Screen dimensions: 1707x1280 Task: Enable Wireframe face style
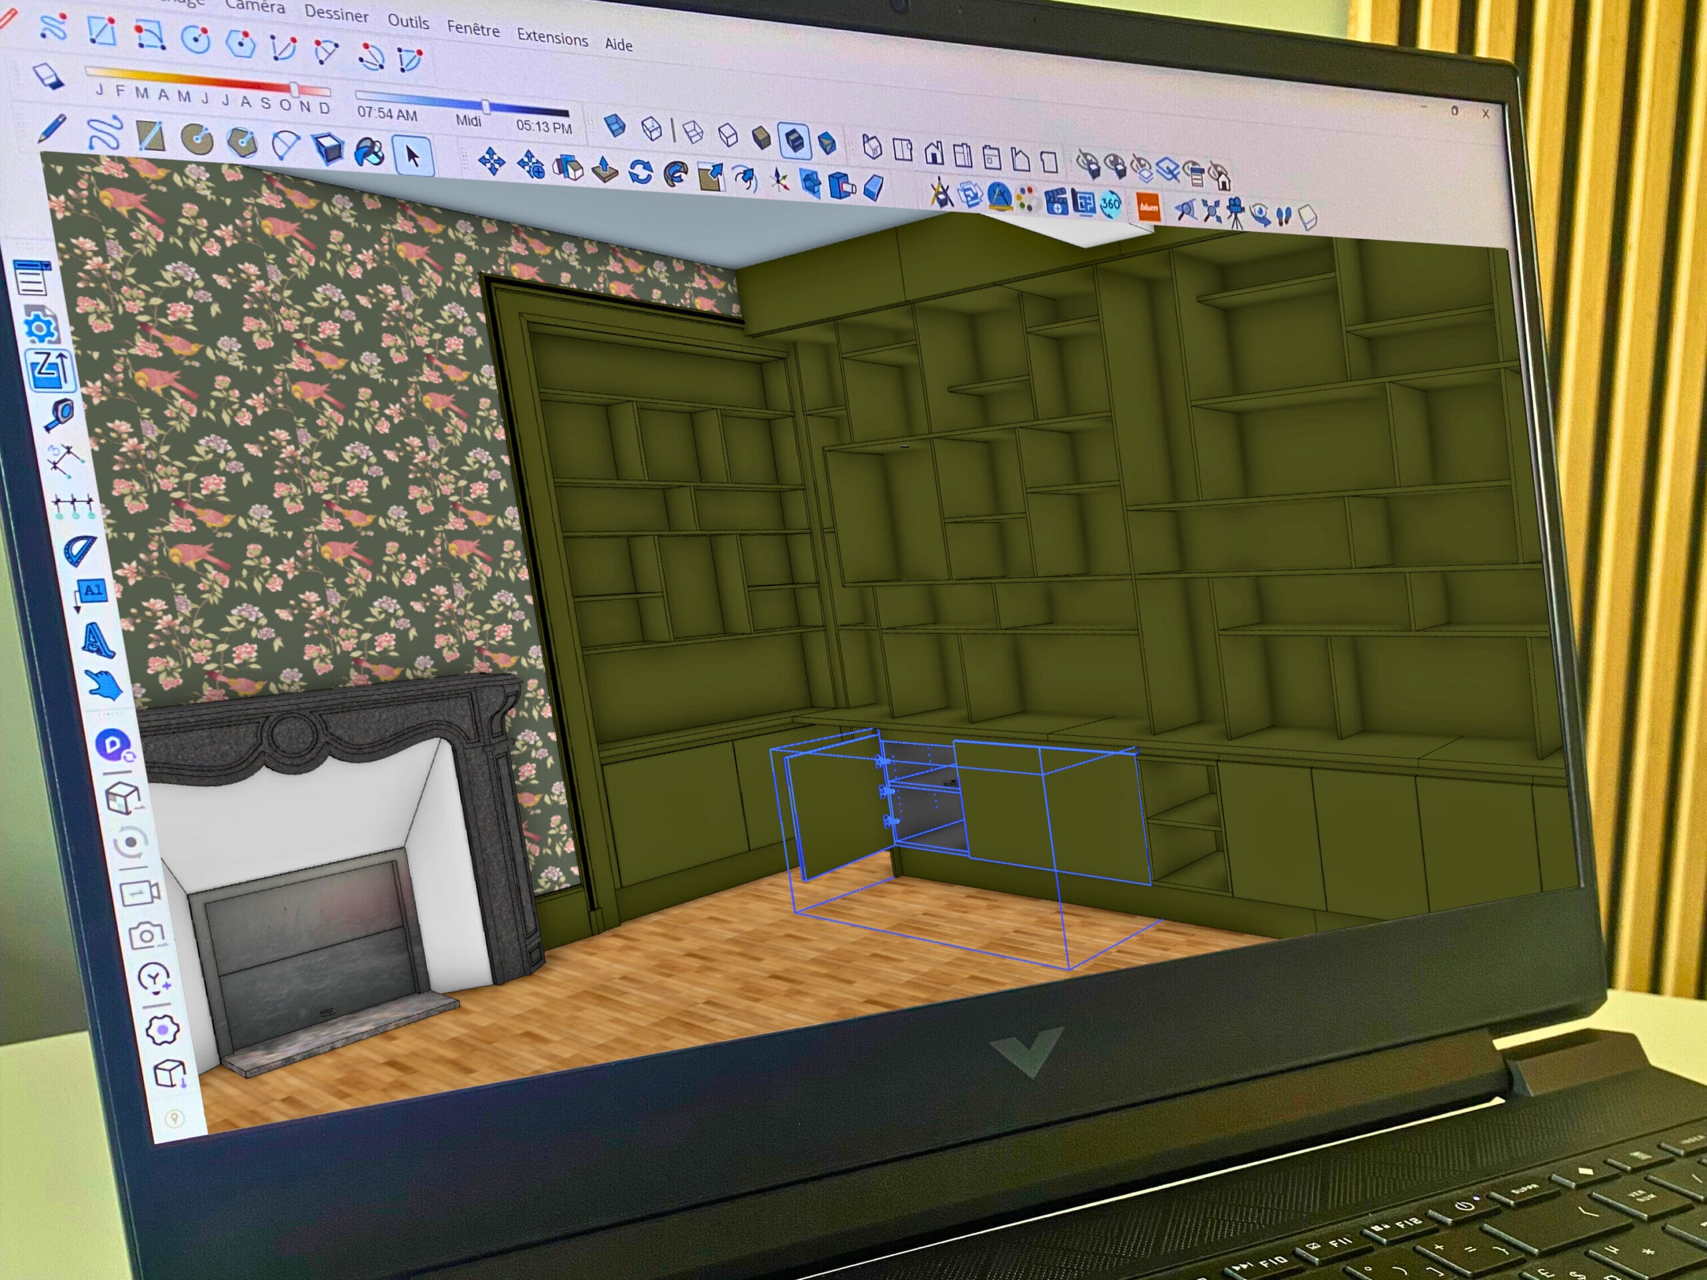pyautogui.click(x=692, y=132)
